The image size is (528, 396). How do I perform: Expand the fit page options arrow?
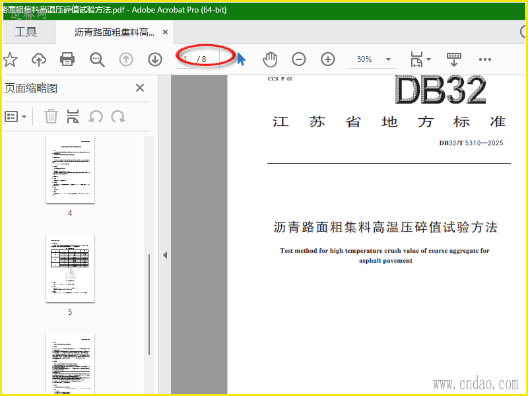point(428,59)
